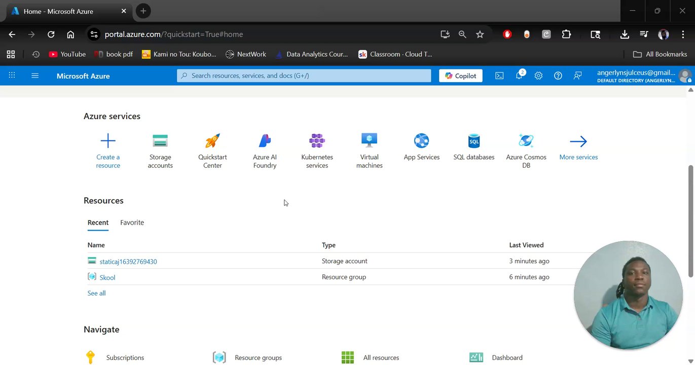The image size is (695, 365).
Task: View Azure notifications bell
Action: tap(519, 76)
